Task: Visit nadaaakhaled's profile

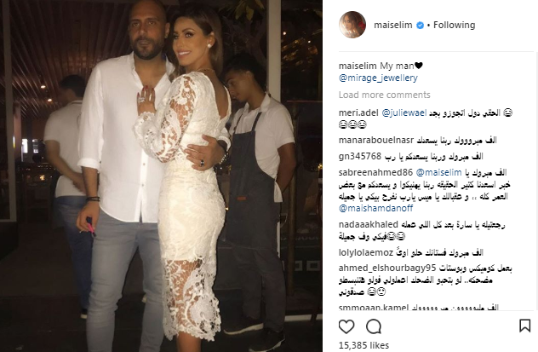Action: pos(368,225)
